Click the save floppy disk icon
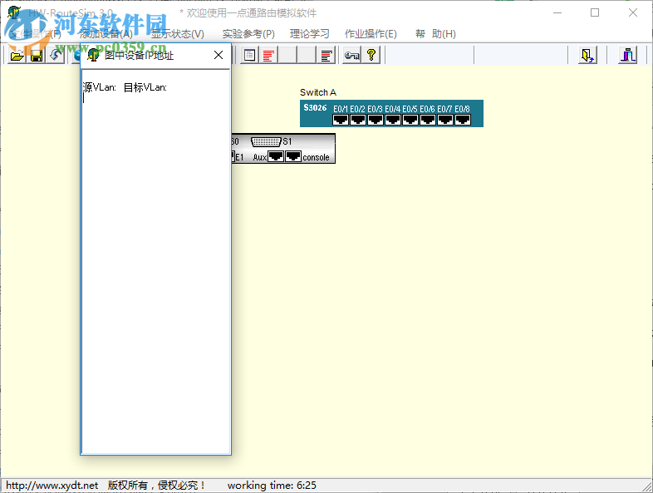653x493 pixels. click(x=37, y=56)
